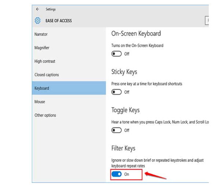Select the Keyboard sidebar item
This screenshot has height=187, width=220.
[x=42, y=88]
